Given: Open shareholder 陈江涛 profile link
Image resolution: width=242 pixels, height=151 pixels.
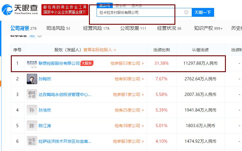Looking at the screenshot, I should pos(45,126).
